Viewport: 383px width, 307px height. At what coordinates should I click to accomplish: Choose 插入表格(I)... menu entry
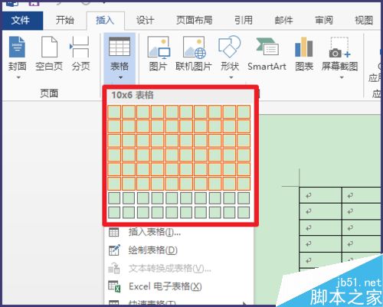point(178,232)
